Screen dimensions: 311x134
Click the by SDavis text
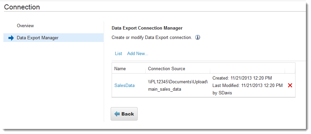[x=222, y=93]
